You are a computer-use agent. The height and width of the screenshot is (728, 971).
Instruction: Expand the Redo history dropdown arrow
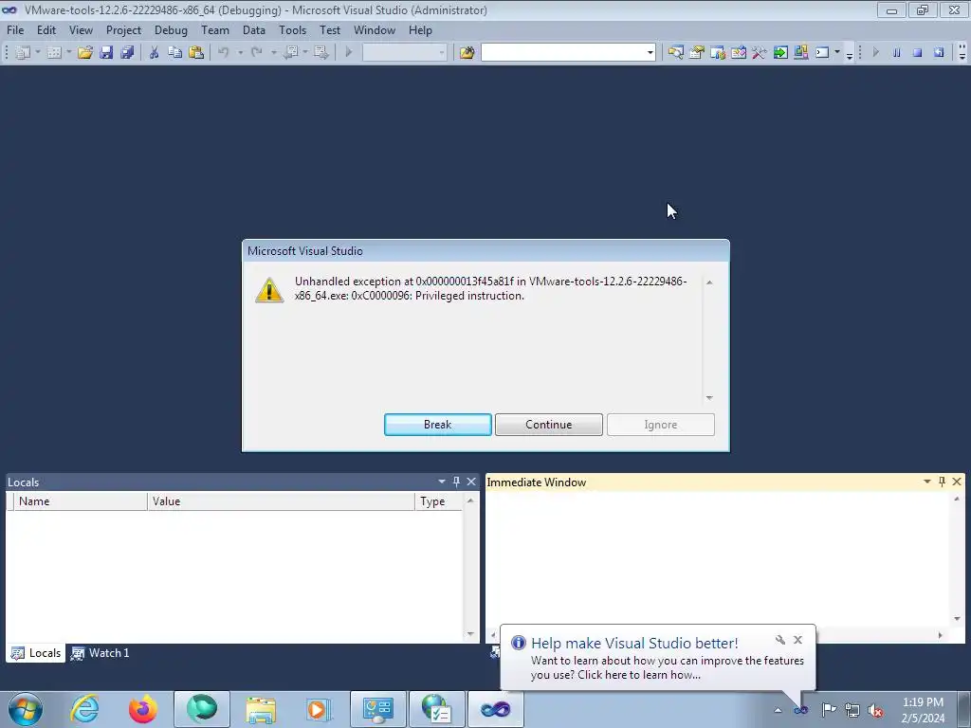273,53
